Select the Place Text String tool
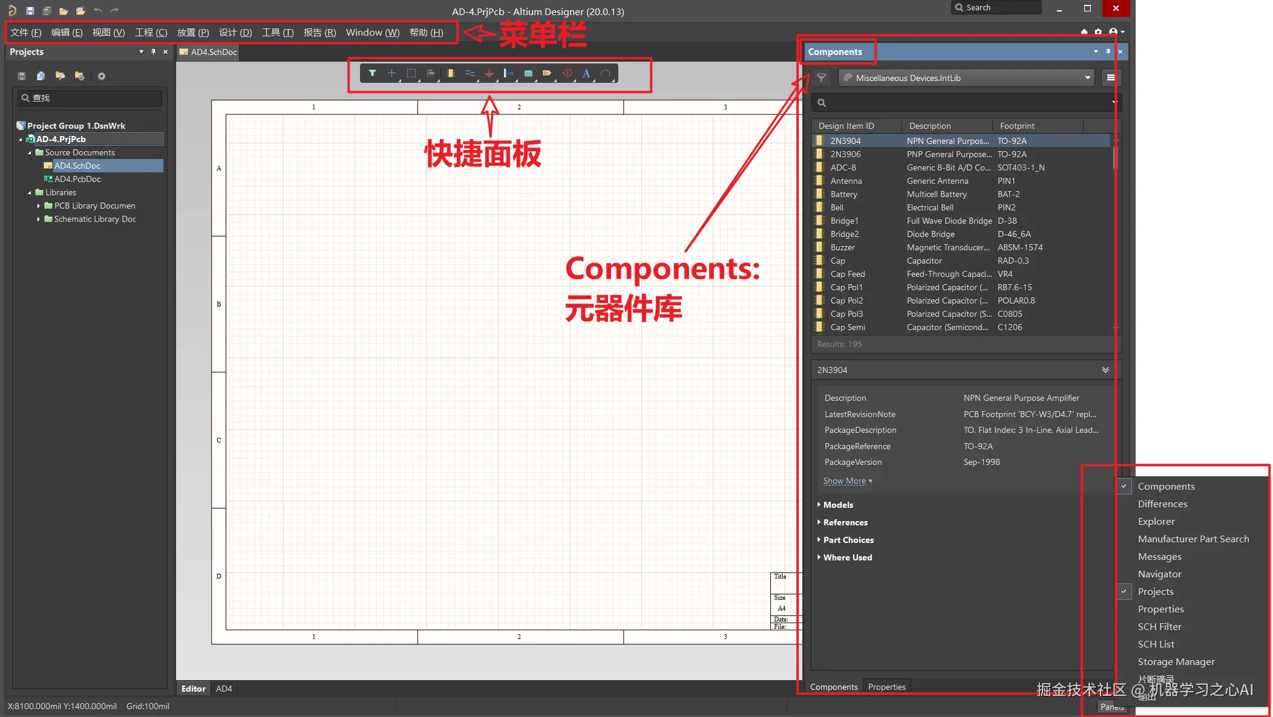The width and height of the screenshot is (1273, 717). [x=586, y=73]
